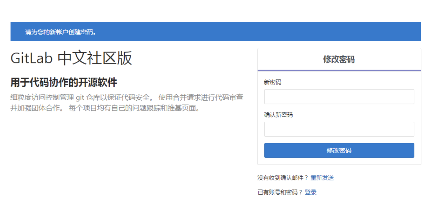The width and height of the screenshot is (433, 212).
Task: Click the blue 修改密码 submit button
Action: pyautogui.click(x=339, y=150)
